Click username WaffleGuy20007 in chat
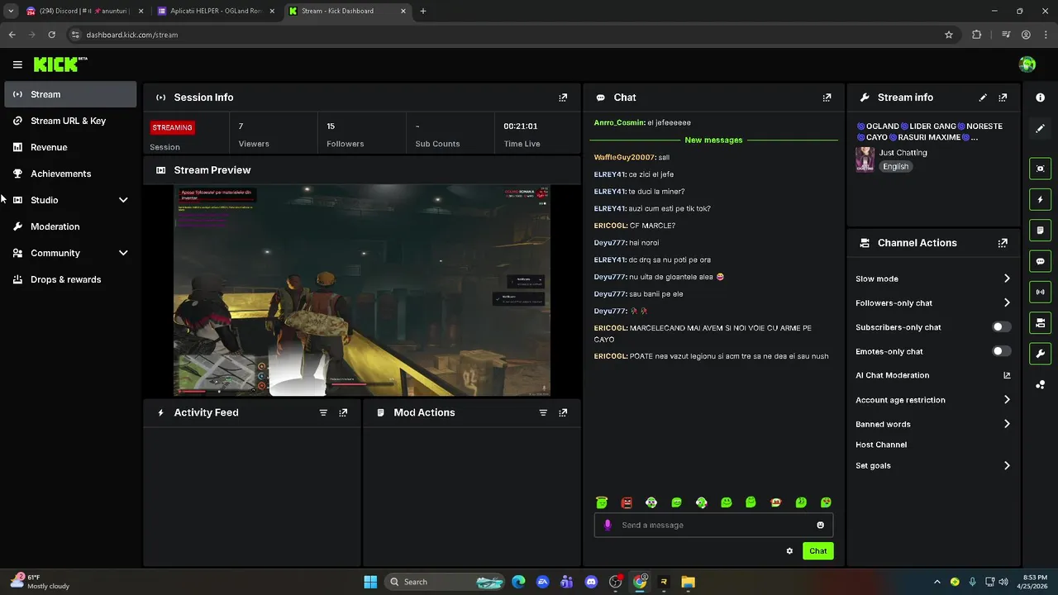This screenshot has height=595, width=1058. pos(624,157)
